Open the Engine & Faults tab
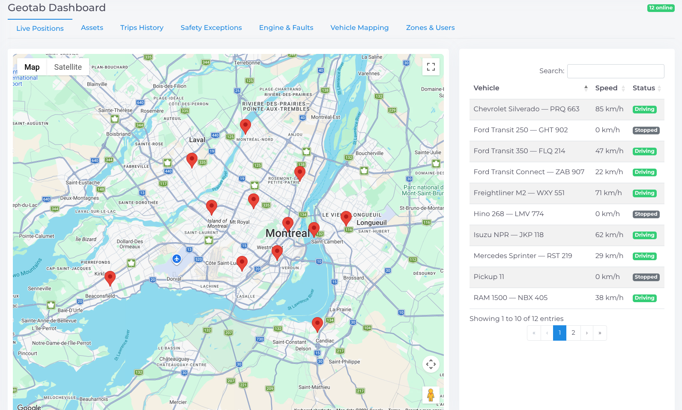This screenshot has height=410, width=682. coord(286,27)
